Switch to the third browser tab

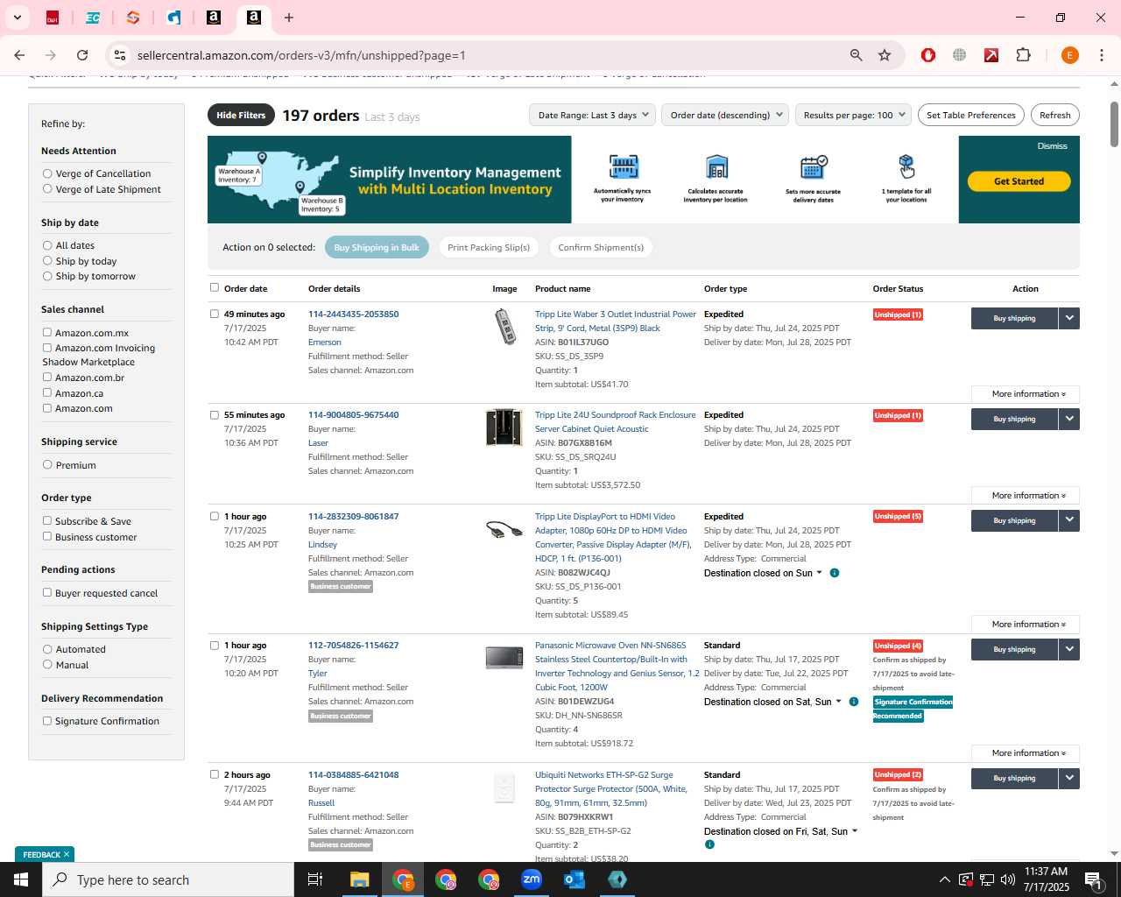(x=133, y=18)
